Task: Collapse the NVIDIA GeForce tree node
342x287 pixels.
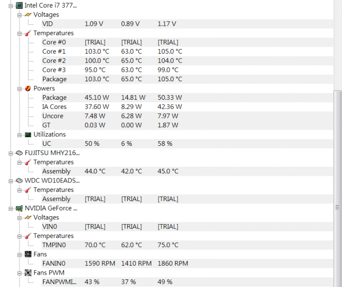Action: point(11,208)
